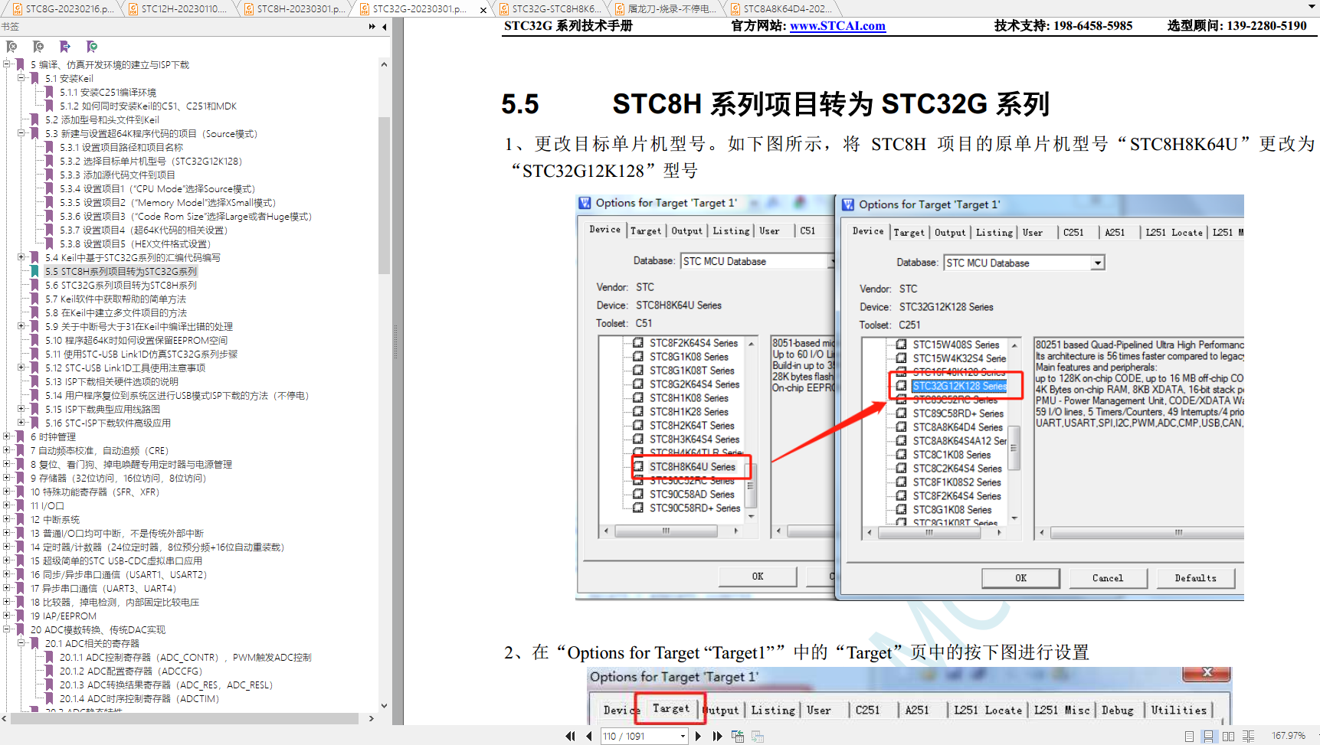The width and height of the screenshot is (1320, 745).
Task: Open bookmark 5.5 STC8H系列项目转为STC32G系列
Action: coord(121,272)
